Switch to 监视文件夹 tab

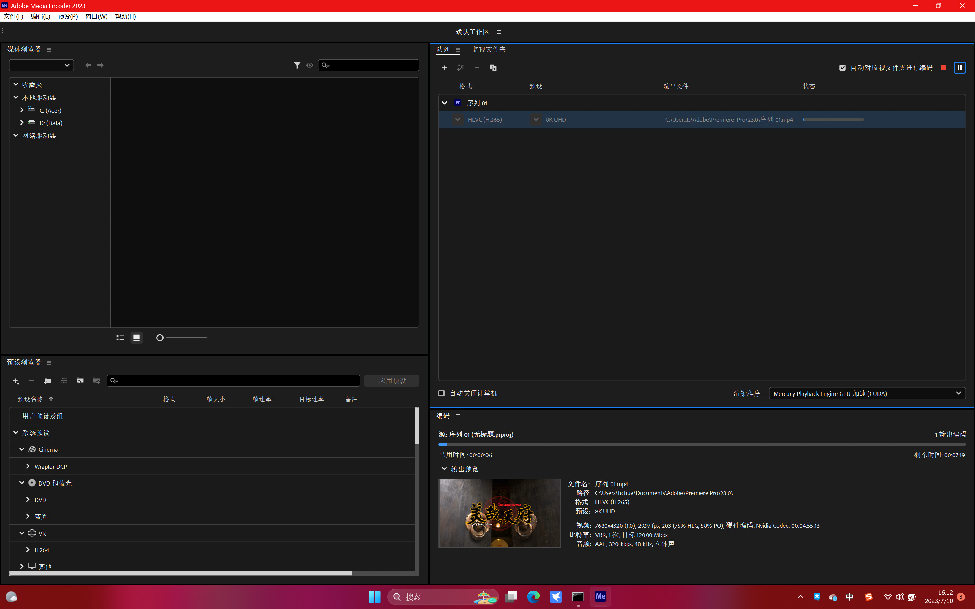[x=488, y=49]
